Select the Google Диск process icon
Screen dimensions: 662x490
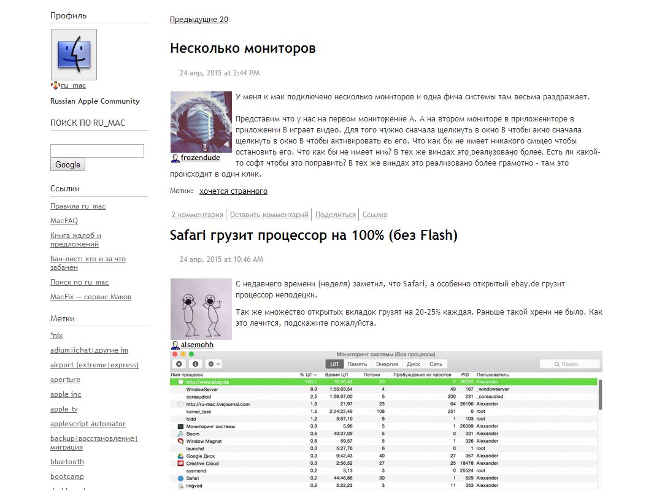181,456
